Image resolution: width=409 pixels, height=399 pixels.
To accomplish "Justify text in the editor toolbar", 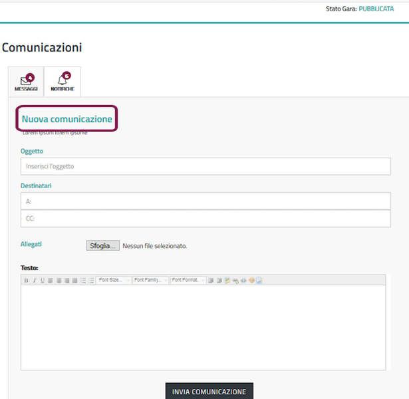I will 74,281.
